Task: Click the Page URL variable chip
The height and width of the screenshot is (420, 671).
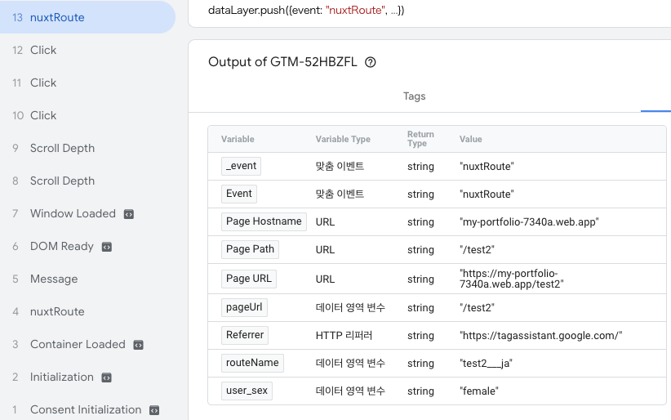Action: point(249,279)
